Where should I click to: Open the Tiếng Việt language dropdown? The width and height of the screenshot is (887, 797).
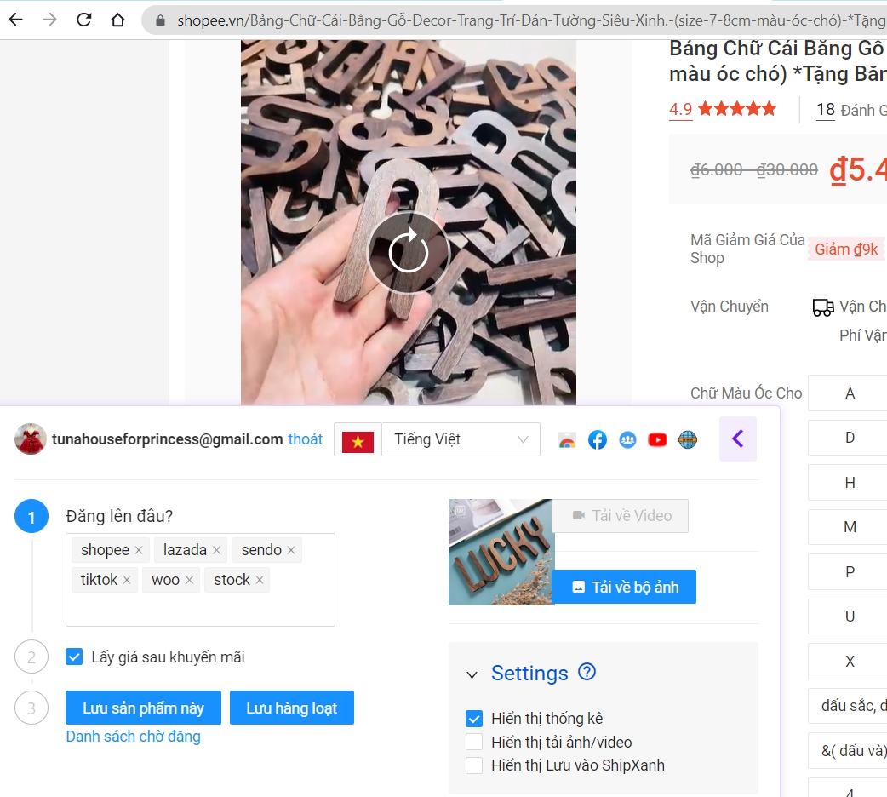click(x=461, y=439)
